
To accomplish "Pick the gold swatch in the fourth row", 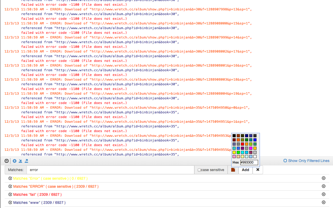I will [255, 148].
